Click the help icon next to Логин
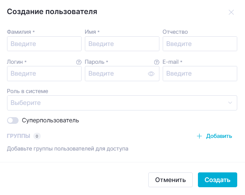The width and height of the screenshot is (245, 195). (x=79, y=62)
